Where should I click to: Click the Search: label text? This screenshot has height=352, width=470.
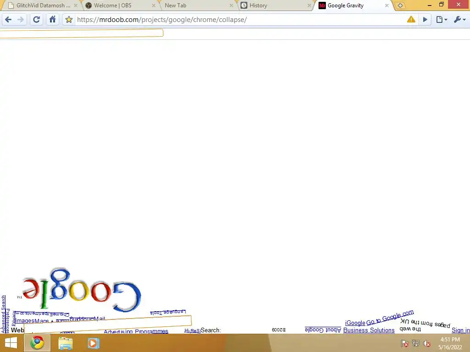click(211, 330)
